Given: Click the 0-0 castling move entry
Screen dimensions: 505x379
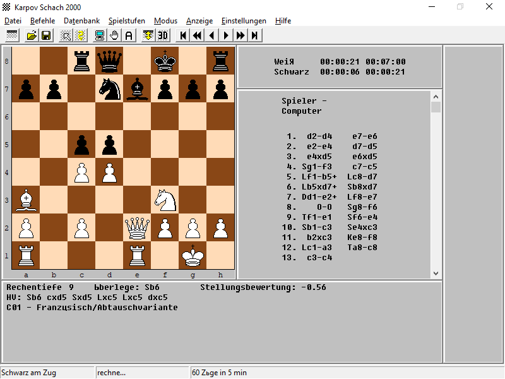Looking at the screenshot, I should click(x=324, y=207).
